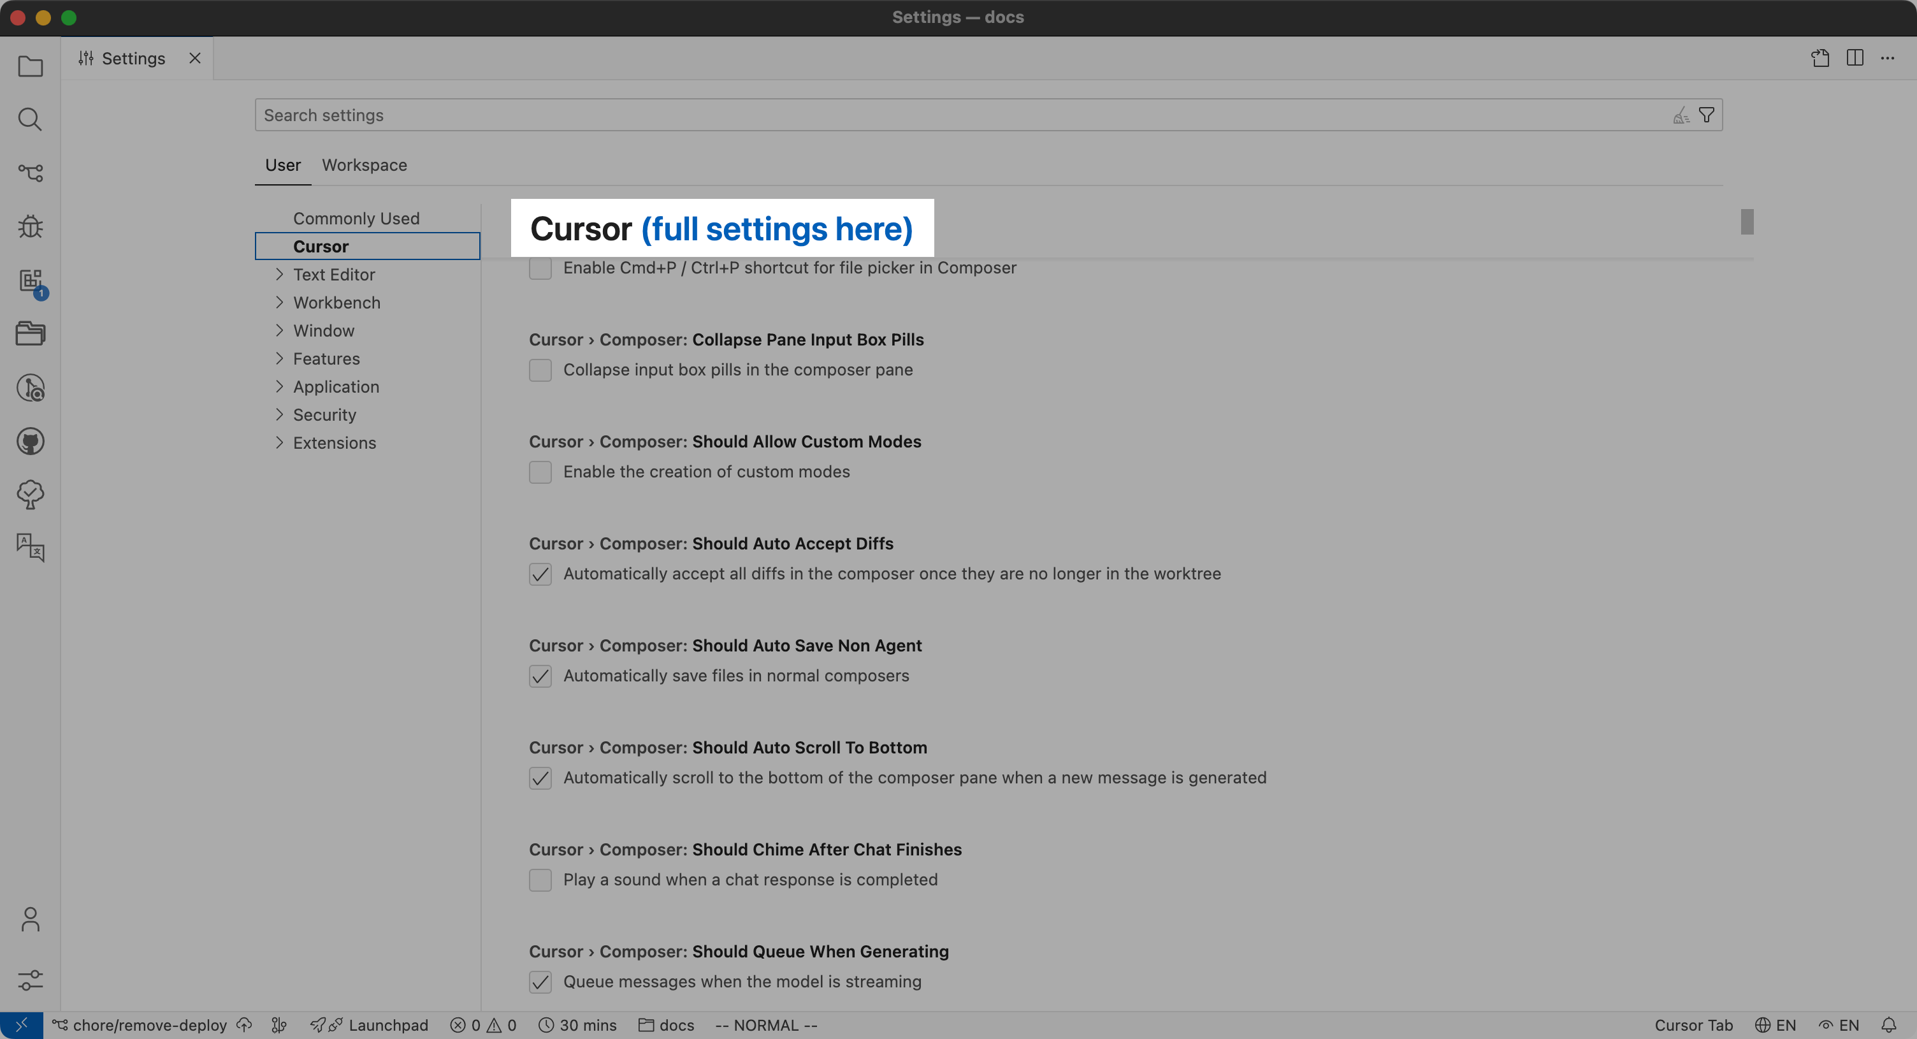
Task: Switch to the Workspace settings tab
Action: [364, 165]
